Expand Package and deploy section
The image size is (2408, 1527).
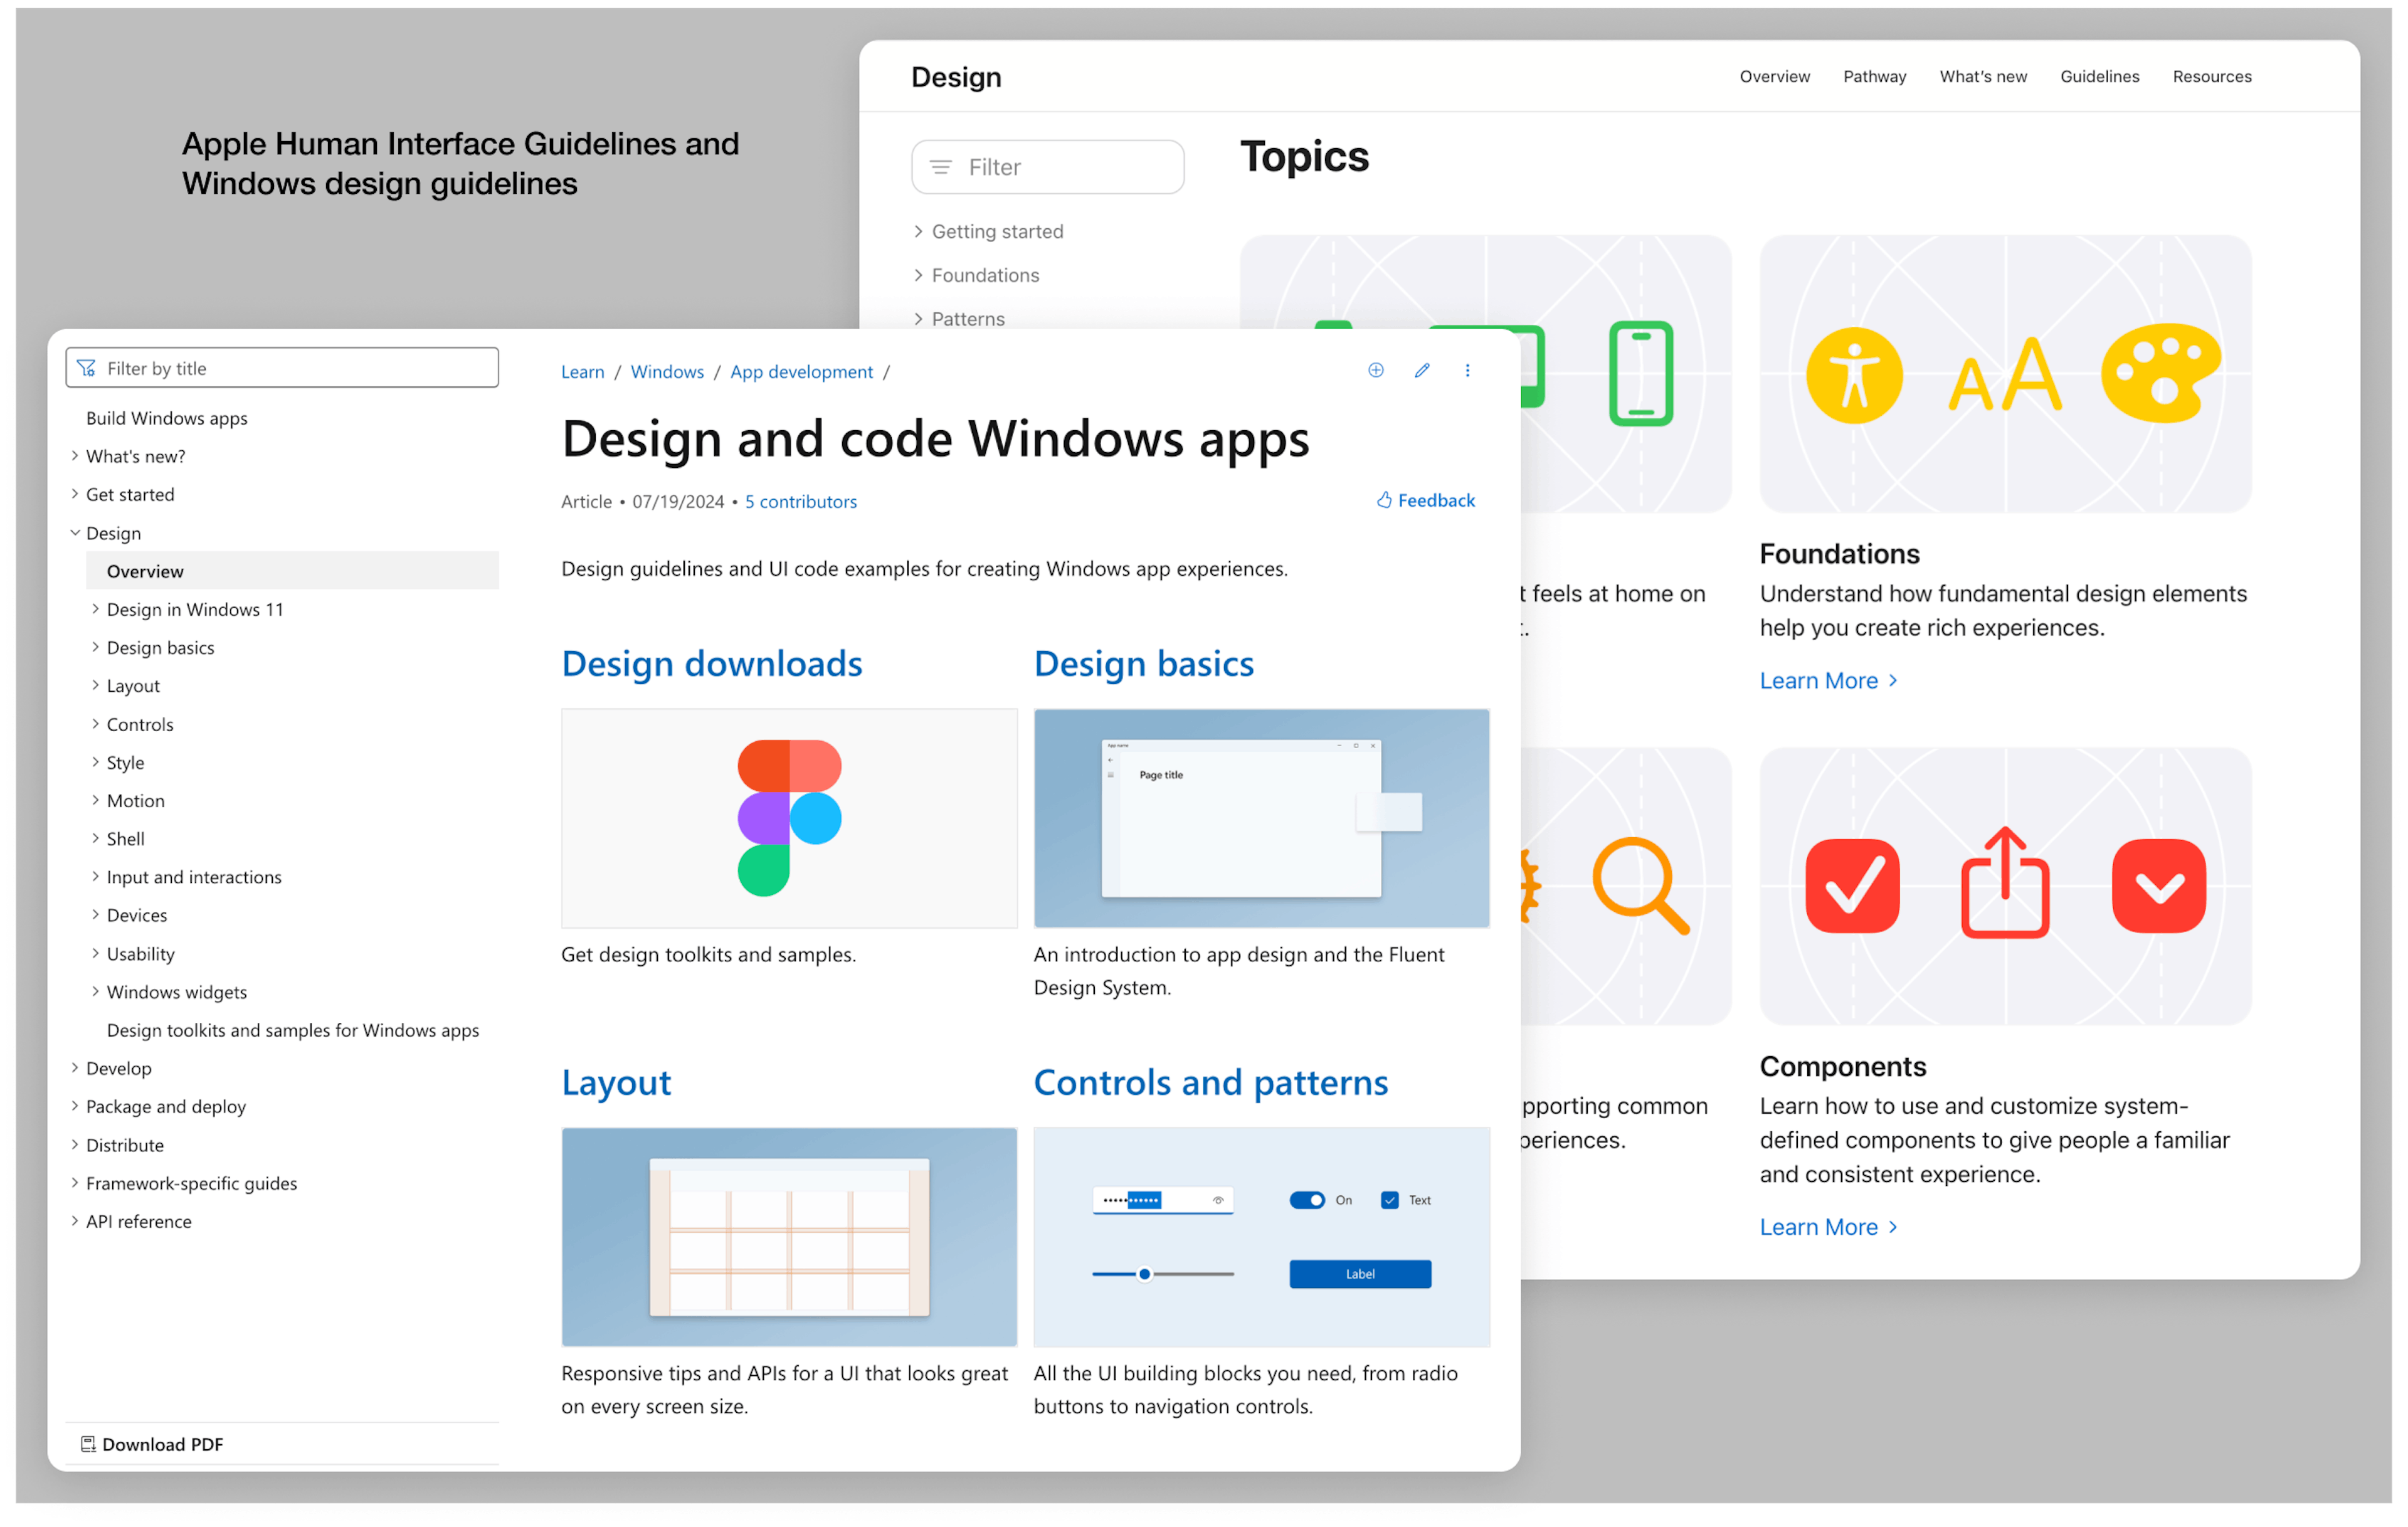coord(75,1106)
